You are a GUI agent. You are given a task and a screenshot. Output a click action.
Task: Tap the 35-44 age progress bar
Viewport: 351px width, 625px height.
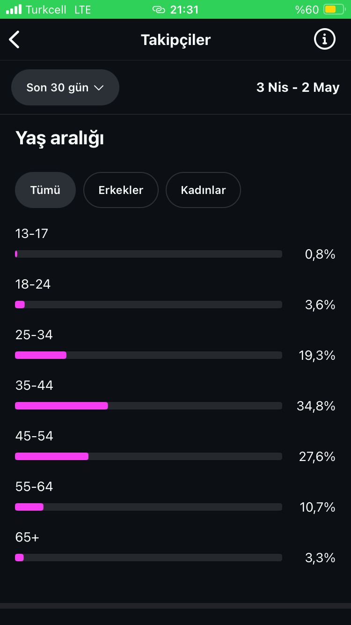tap(148, 406)
